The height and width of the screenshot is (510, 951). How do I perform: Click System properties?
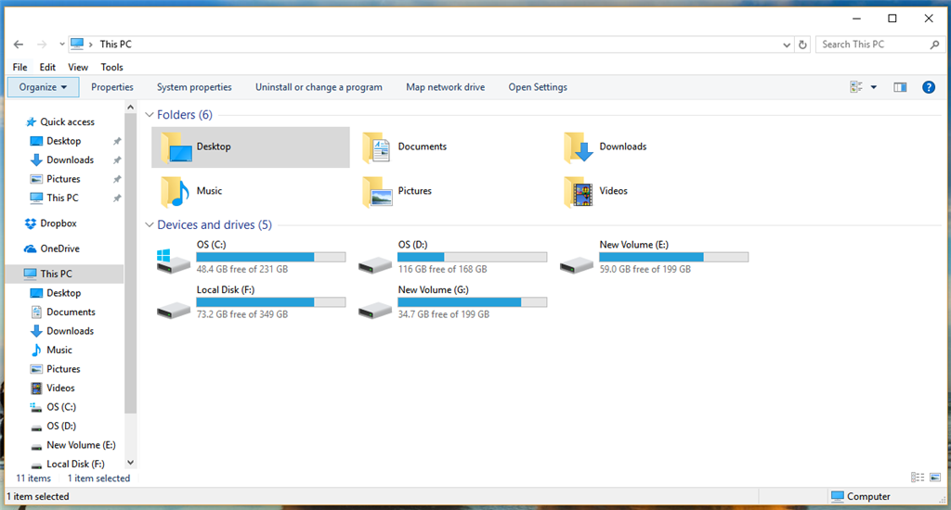(x=194, y=87)
